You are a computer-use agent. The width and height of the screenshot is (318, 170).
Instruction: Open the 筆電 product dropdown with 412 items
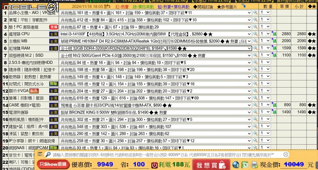coord(155,20)
